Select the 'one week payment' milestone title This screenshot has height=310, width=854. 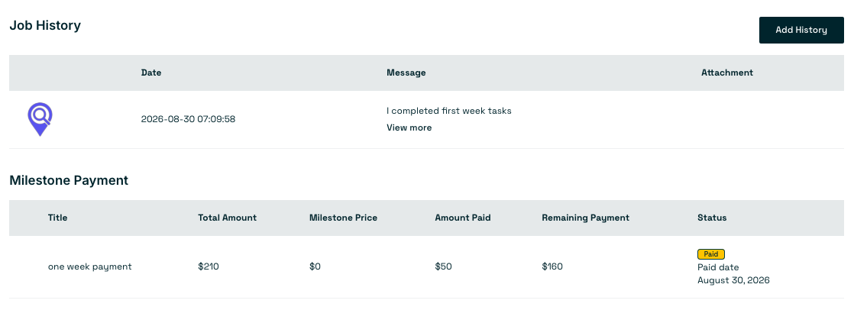[x=90, y=267]
